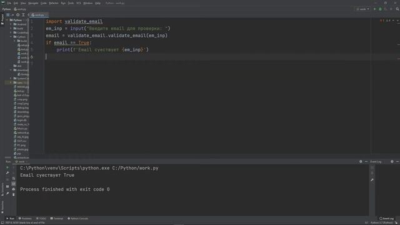
Task: Open the VCS menu
Action: click(79, 3)
